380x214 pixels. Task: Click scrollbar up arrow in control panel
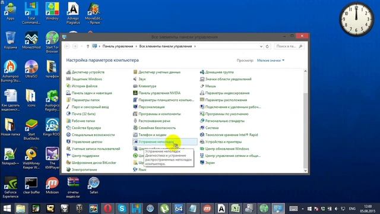[305, 71]
